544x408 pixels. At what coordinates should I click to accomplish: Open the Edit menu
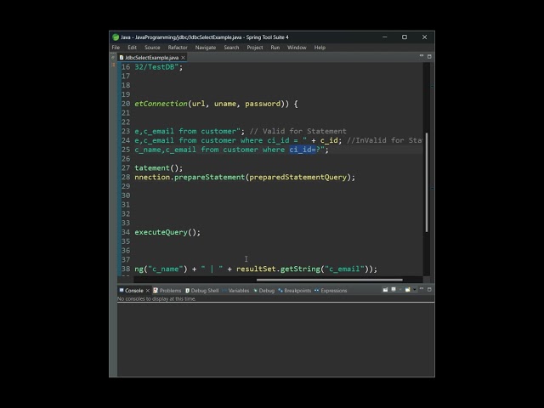pyautogui.click(x=132, y=48)
